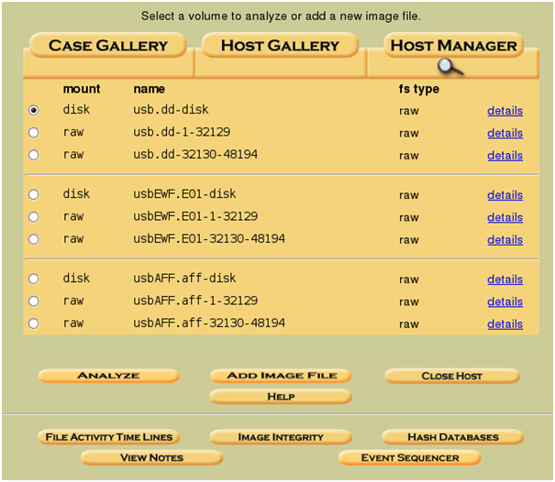Viewport: 555px width, 482px height.
Task: Launch the Event Sequencer
Action: tap(410, 457)
